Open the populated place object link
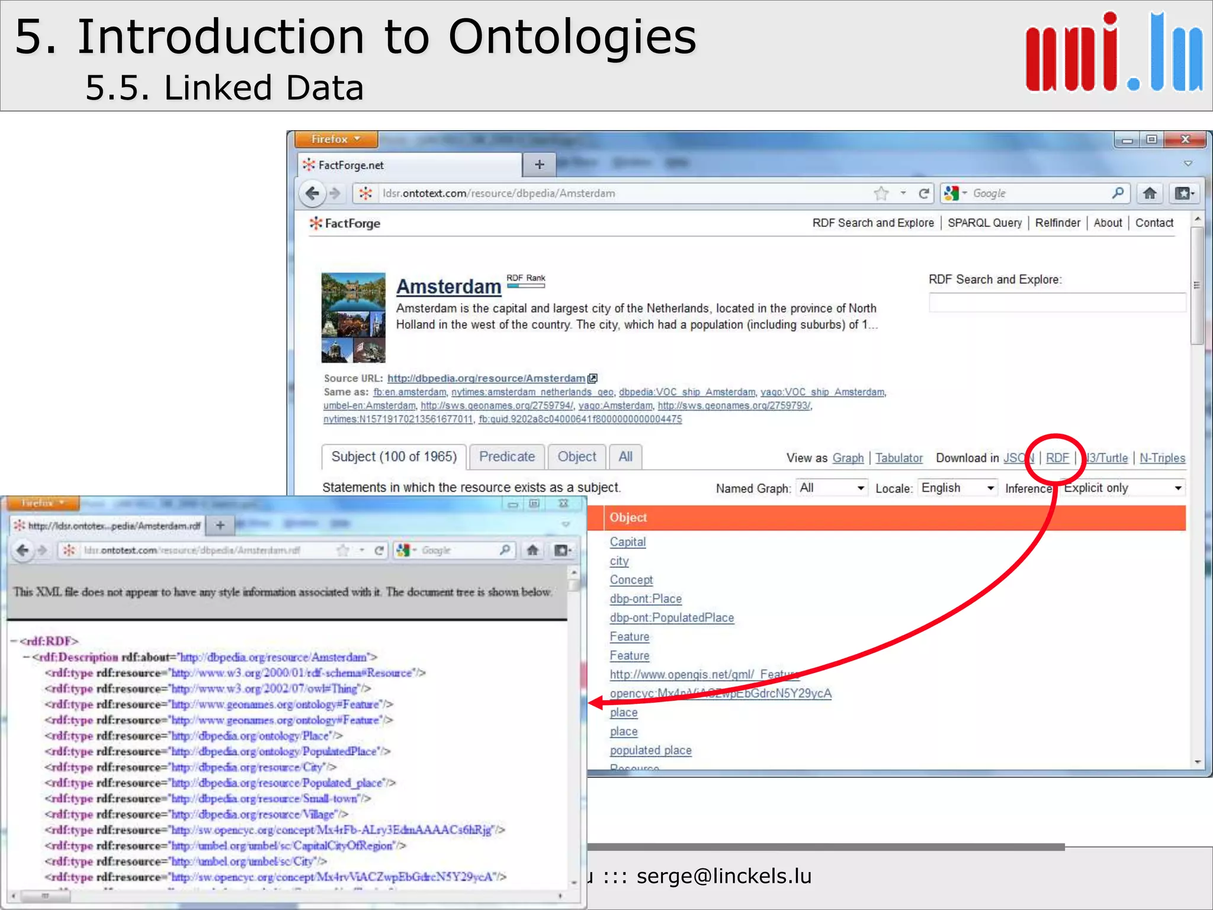This screenshot has width=1213, height=910. (x=651, y=751)
